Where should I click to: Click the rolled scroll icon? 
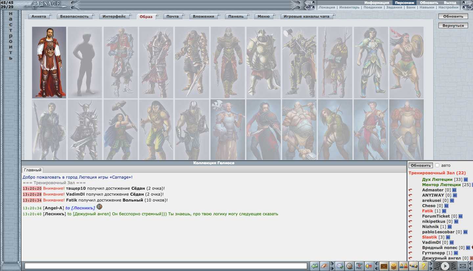click(x=413, y=266)
